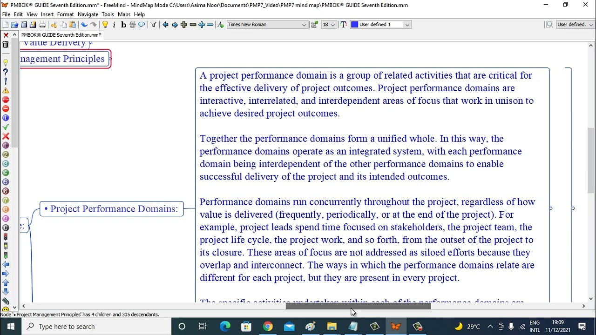Toggle the filter funnel icon
Image resolution: width=596 pixels, height=335 pixels.
tap(153, 25)
